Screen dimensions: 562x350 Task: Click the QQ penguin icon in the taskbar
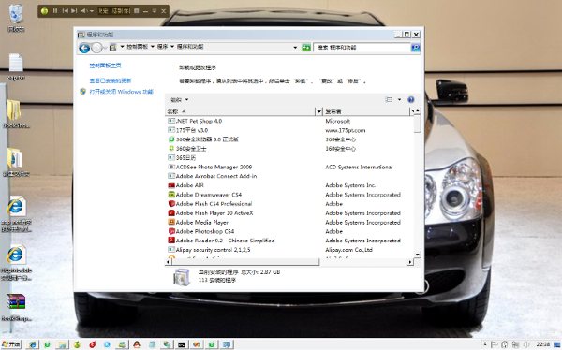137,344
